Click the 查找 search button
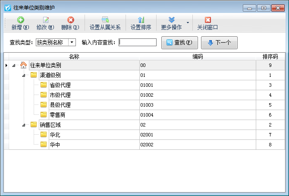Screen dimensions: 289x196 tap(179, 42)
